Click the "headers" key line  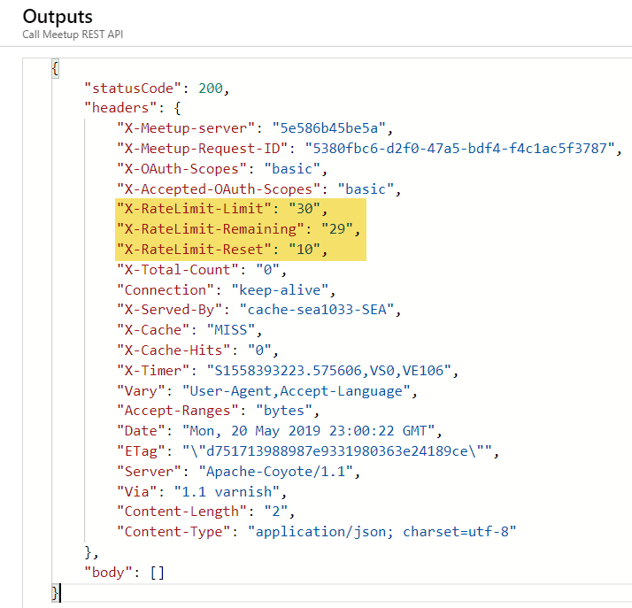point(133,108)
